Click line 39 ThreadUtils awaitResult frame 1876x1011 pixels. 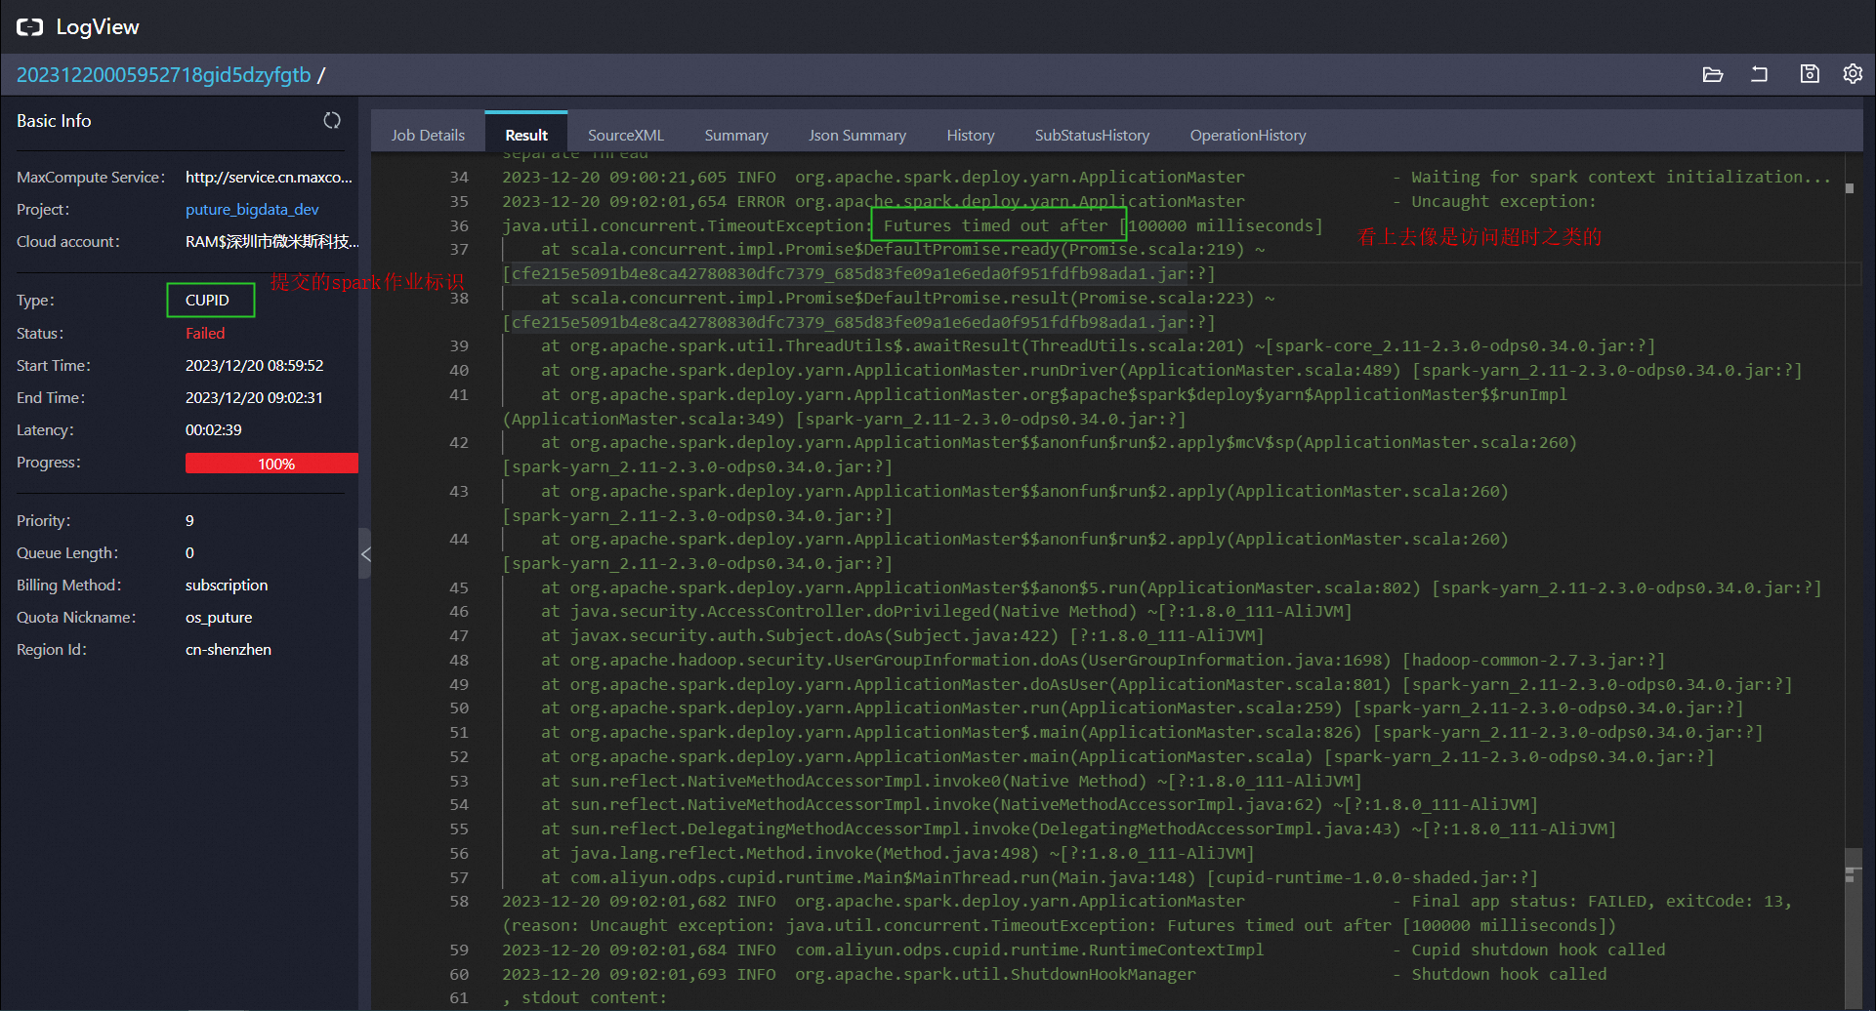(1098, 346)
